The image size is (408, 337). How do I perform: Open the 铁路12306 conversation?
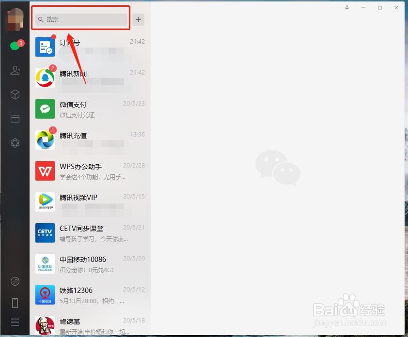(90, 294)
